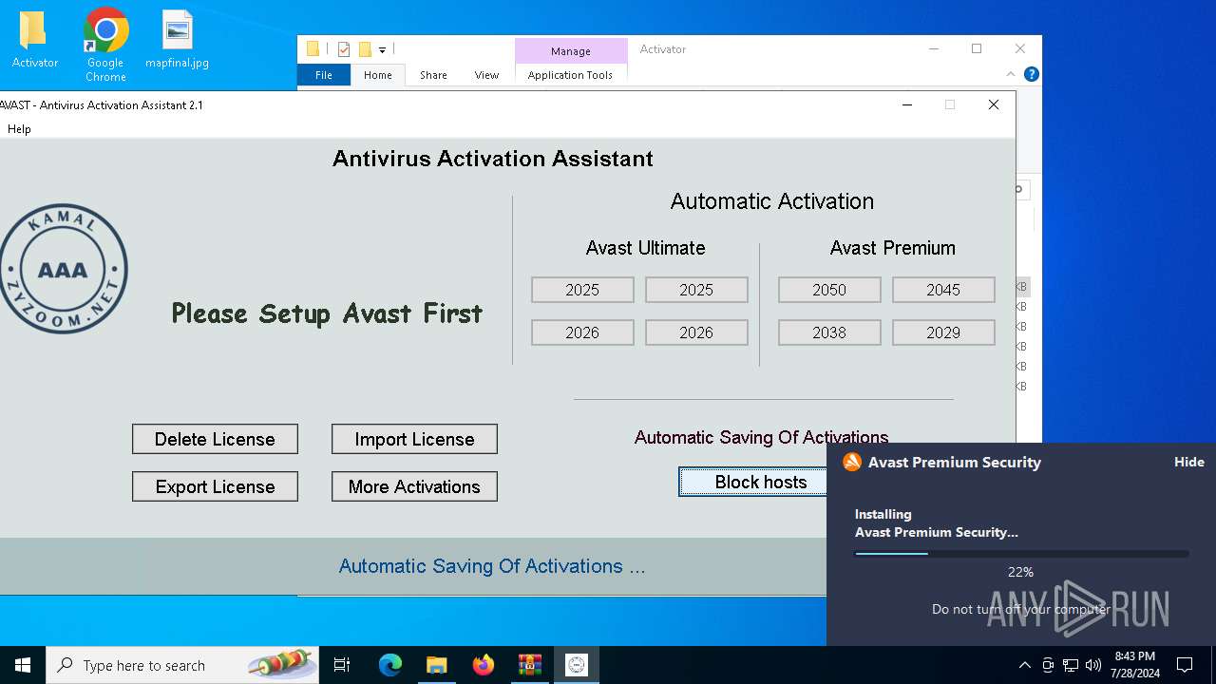Close the Activator Explorer window

pyautogui.click(x=1020, y=49)
